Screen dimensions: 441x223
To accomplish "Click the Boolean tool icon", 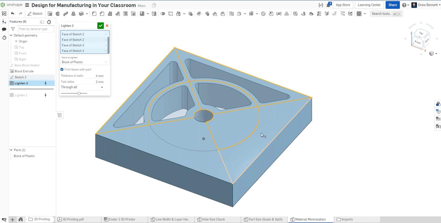I will [163, 14].
